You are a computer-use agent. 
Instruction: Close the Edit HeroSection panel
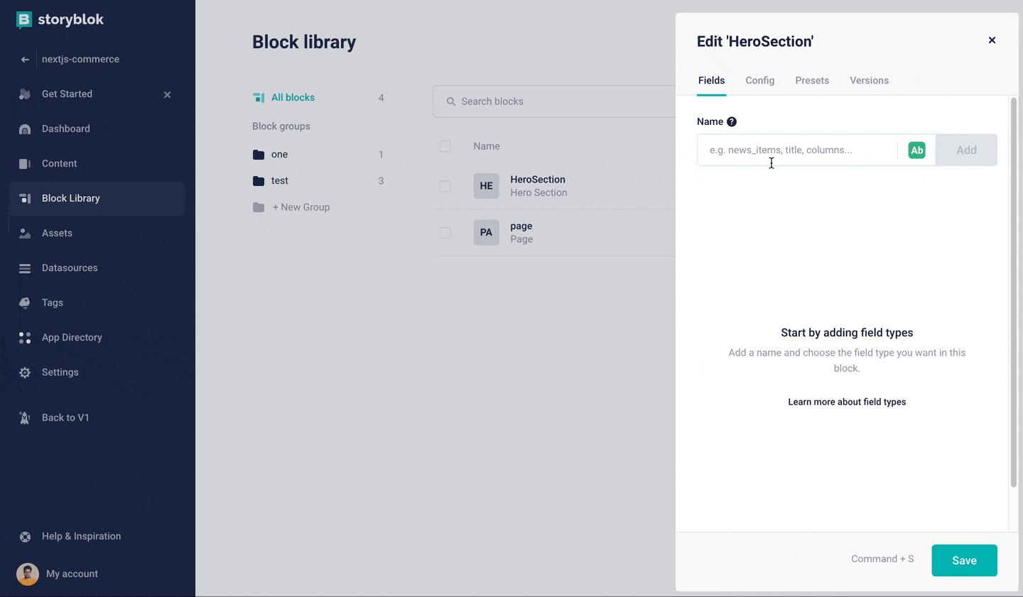point(992,40)
